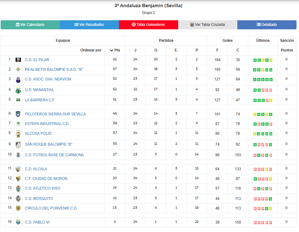Click last red P result badge for C.D. PABLO VI
This screenshot has height=232, width=299.
click(271, 223)
